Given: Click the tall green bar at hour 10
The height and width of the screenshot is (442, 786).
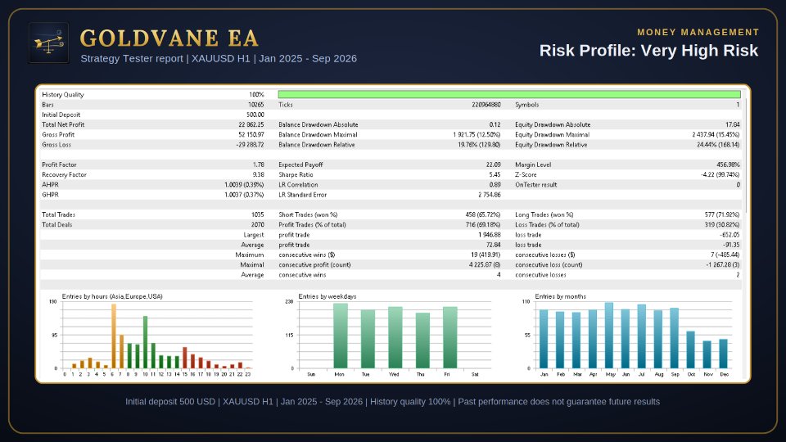Looking at the screenshot, I should tap(146, 342).
